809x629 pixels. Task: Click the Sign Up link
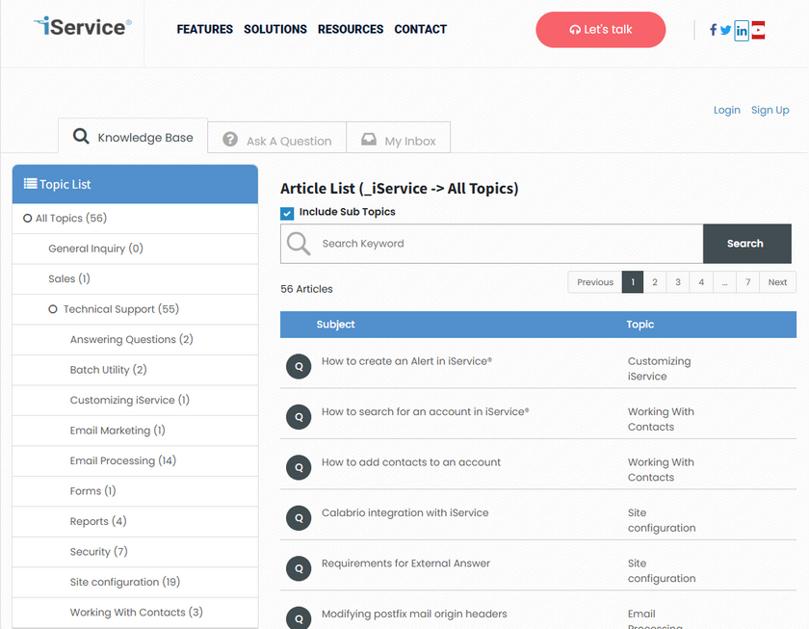pyautogui.click(x=770, y=110)
